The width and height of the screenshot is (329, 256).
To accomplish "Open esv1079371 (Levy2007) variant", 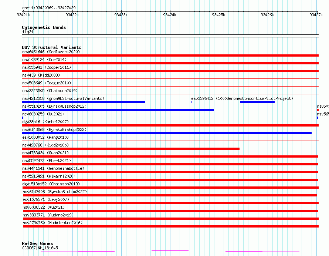I will click(x=46, y=199).
